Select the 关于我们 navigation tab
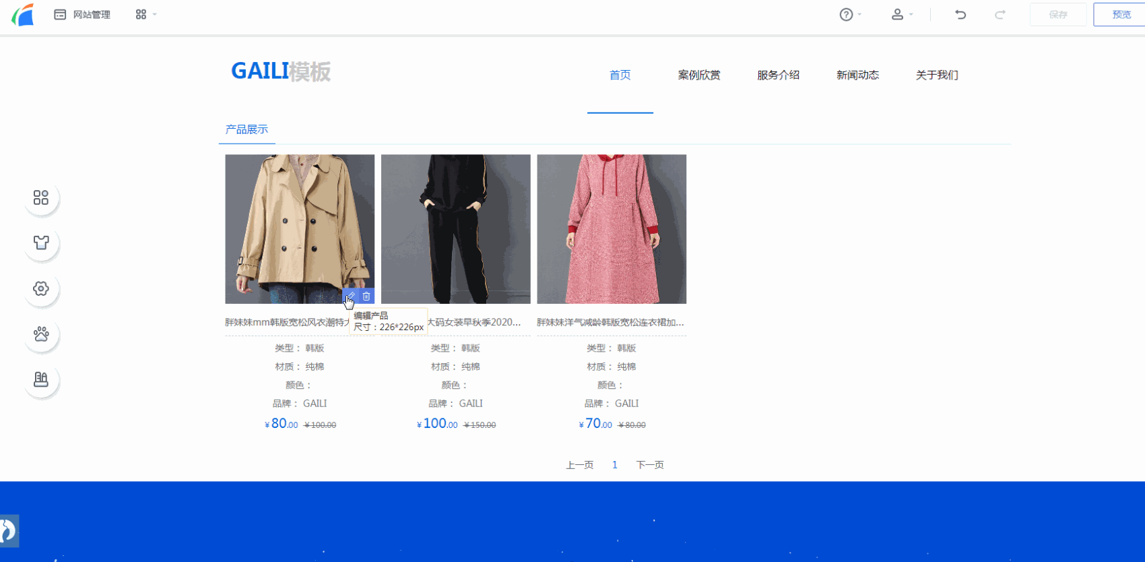1145x562 pixels. click(x=937, y=75)
